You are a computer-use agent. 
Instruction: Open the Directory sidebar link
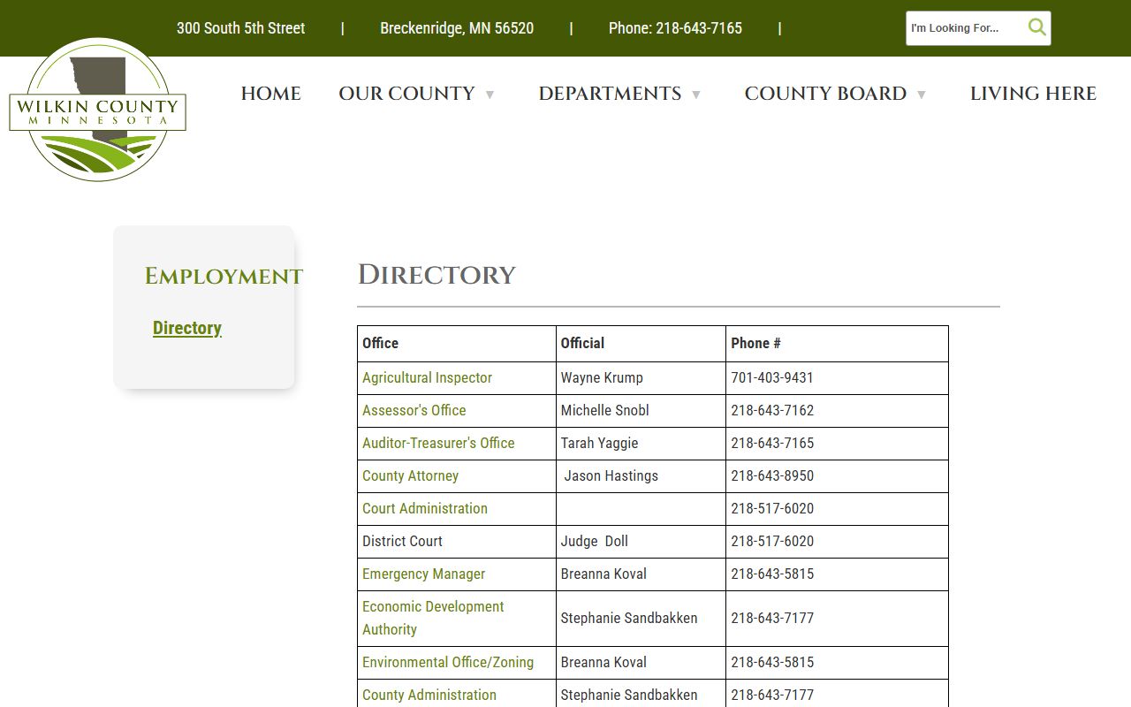coord(187,328)
